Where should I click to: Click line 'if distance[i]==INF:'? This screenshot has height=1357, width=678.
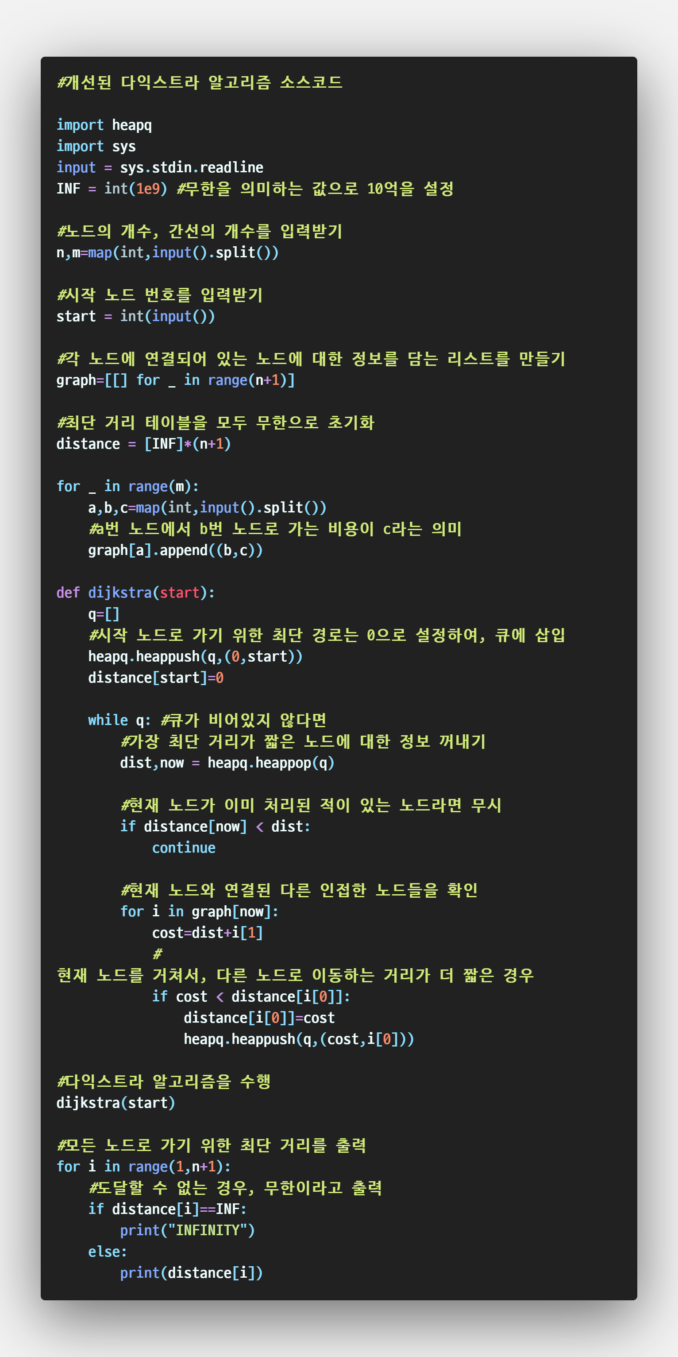167,1209
